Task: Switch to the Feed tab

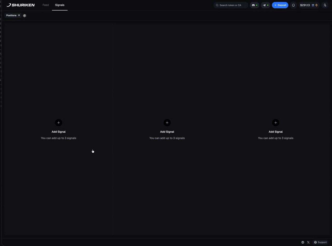Action: click(x=46, y=5)
